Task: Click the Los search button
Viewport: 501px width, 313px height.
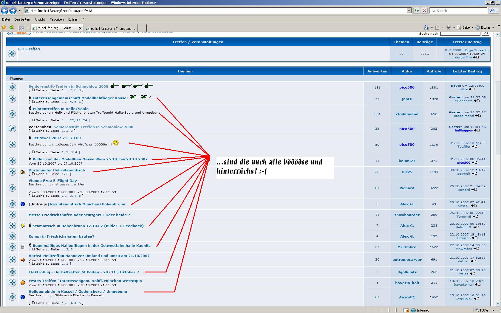Action: pos(485,33)
